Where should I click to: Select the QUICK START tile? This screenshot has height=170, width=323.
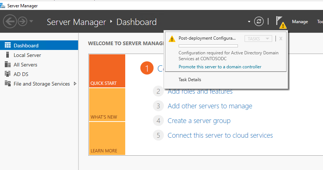point(107,71)
